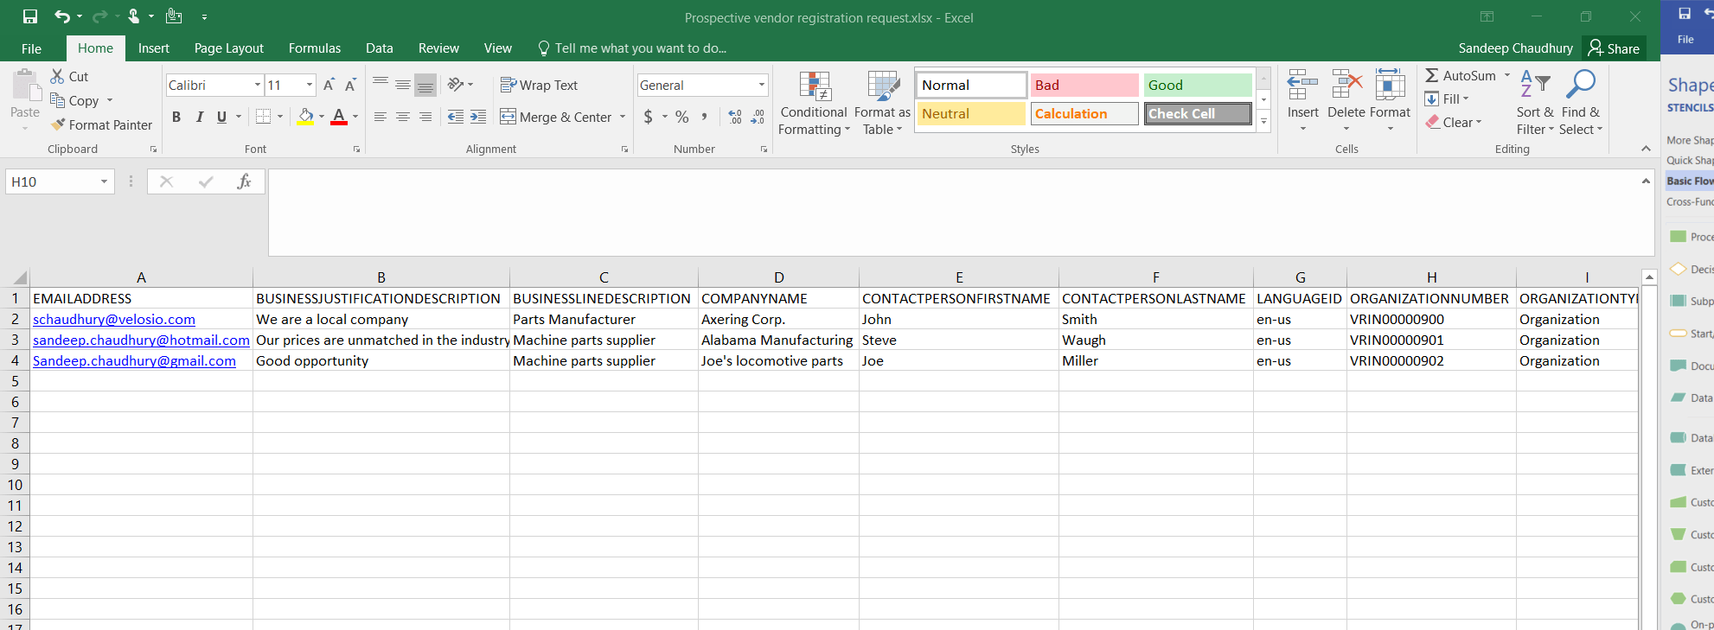The width and height of the screenshot is (1714, 630).
Task: Increase decimal places
Action: 735,117
